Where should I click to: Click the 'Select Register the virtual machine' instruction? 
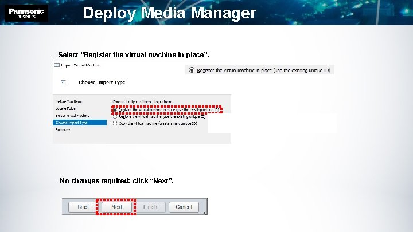tap(132, 55)
